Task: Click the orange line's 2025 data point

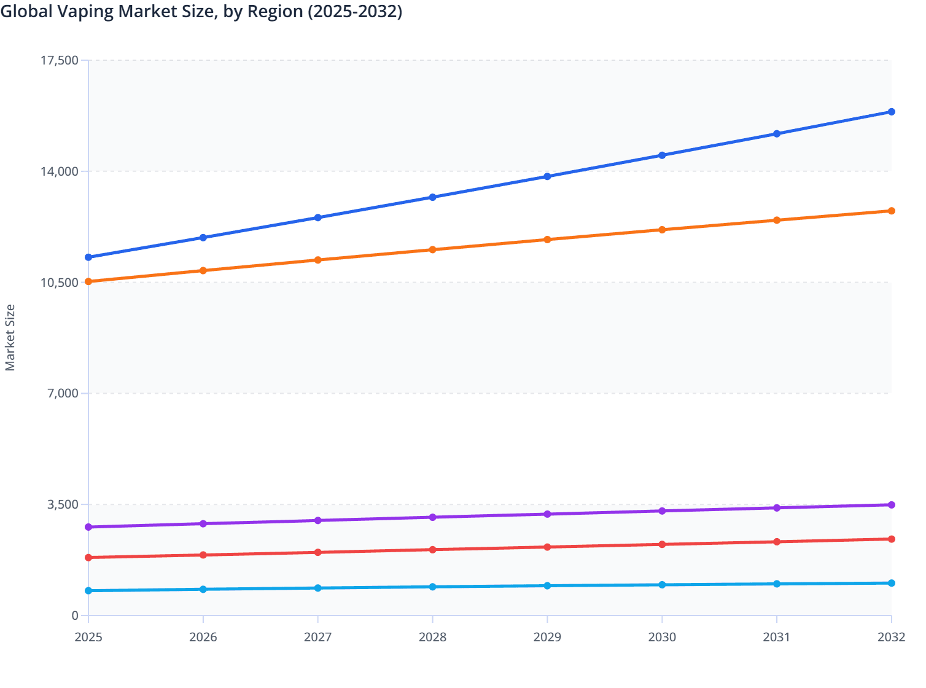Action: pyautogui.click(x=88, y=280)
